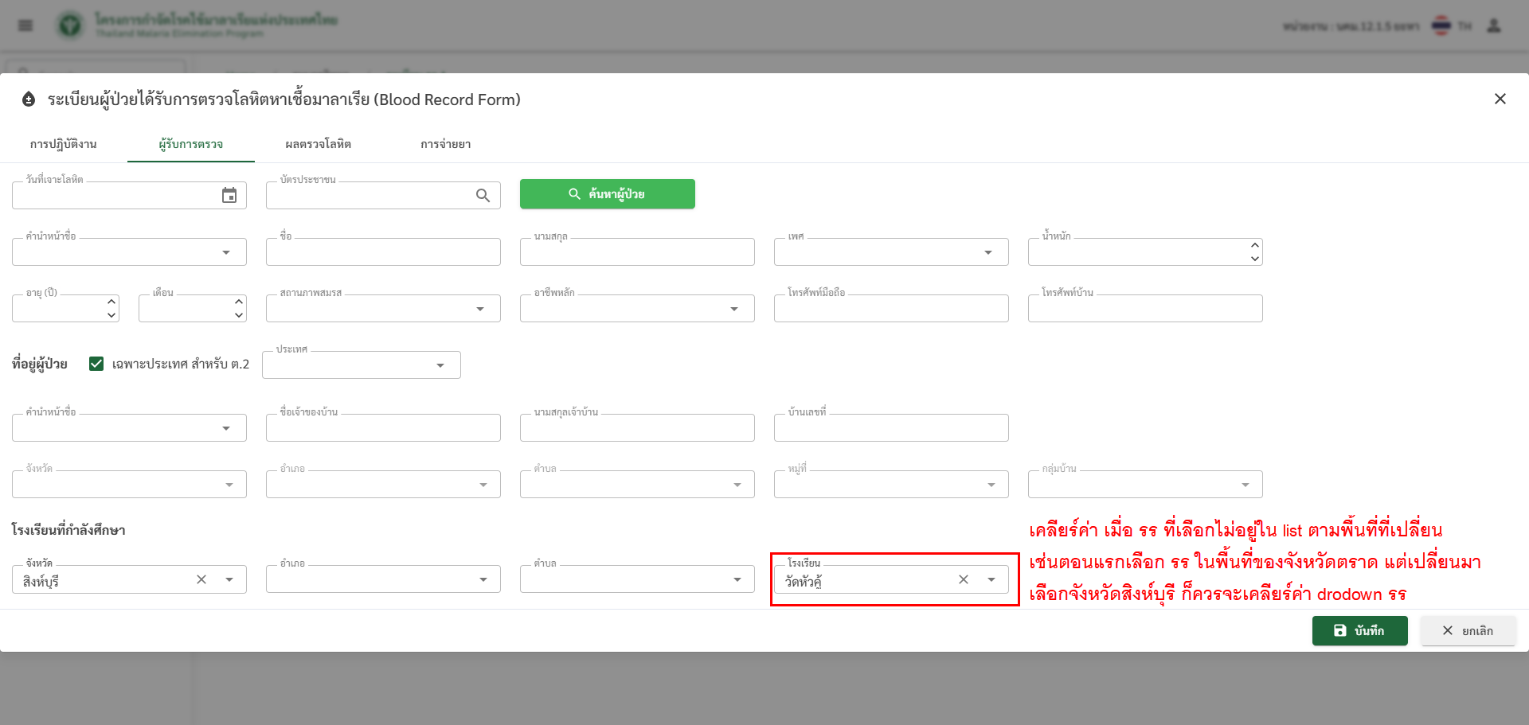Open the calendar picker for วันที่เจาะโลหิต
1529x725 pixels.
[x=229, y=196]
